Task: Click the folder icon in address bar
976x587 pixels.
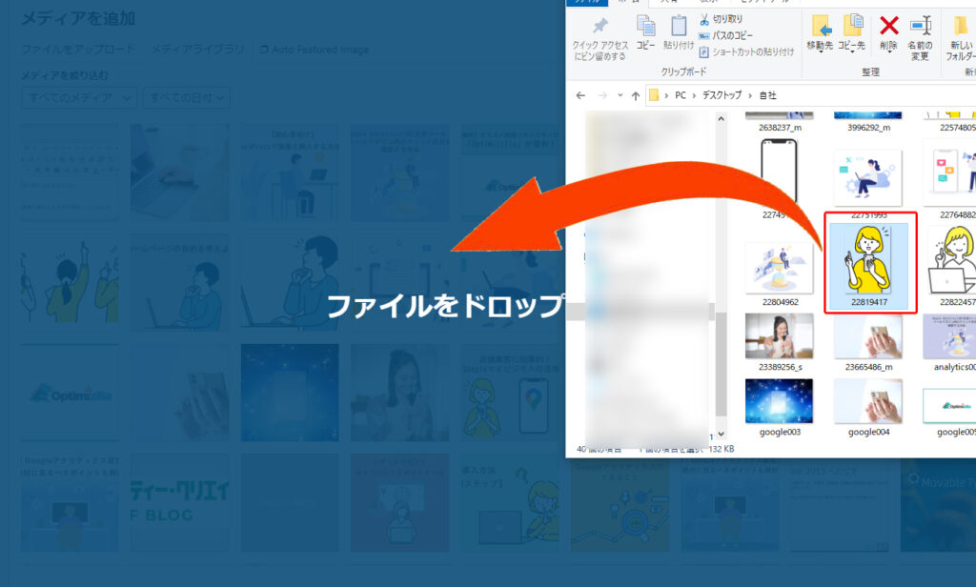Action: click(654, 95)
